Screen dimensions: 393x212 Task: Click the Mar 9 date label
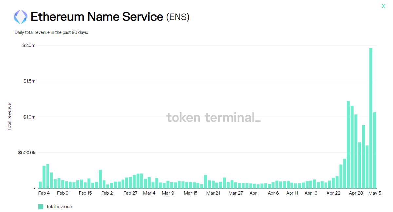click(168, 193)
